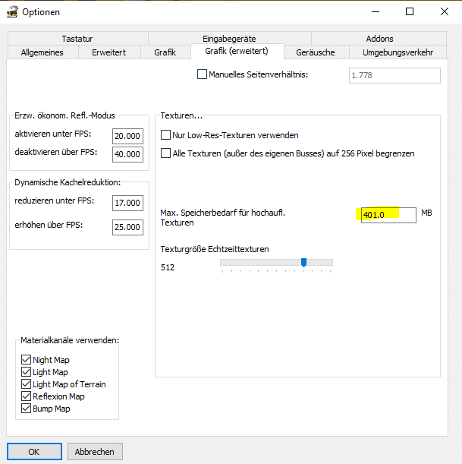
Task: Uncheck the Night Map material channel
Action: pyautogui.click(x=27, y=360)
